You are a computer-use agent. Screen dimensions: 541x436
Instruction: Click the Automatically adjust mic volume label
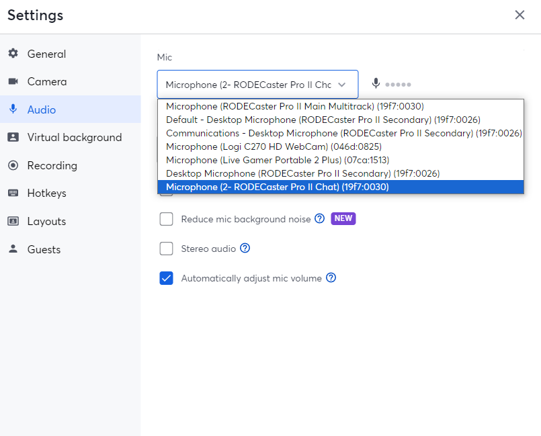coord(251,278)
